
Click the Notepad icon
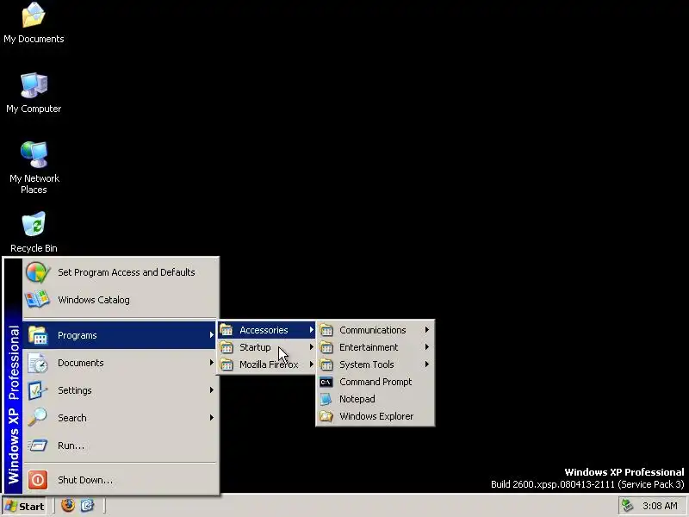(x=326, y=399)
